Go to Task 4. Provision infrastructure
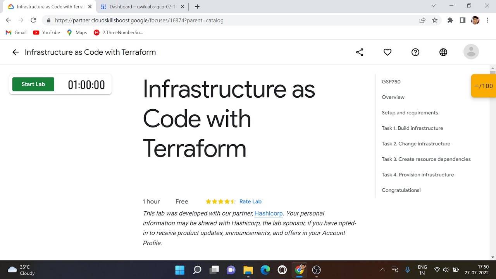 pyautogui.click(x=418, y=175)
